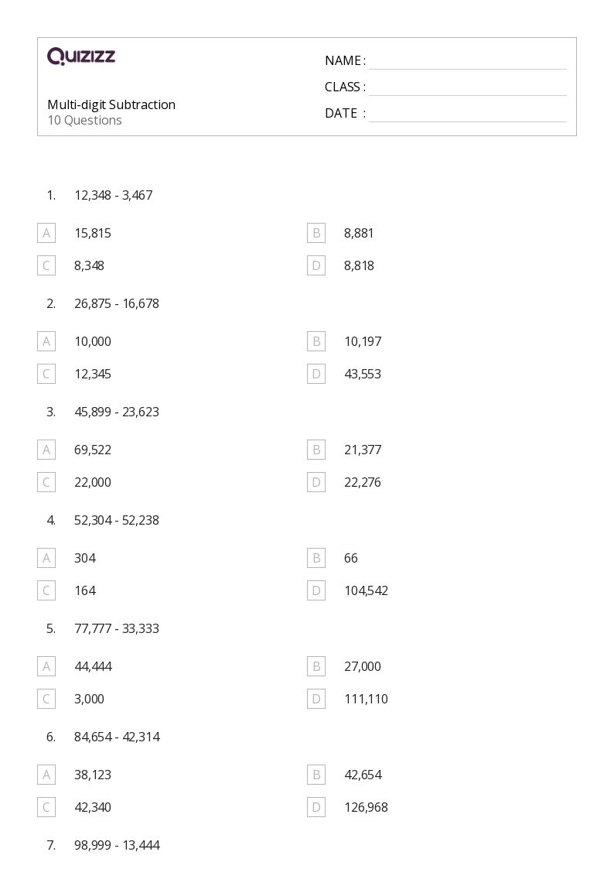The image size is (614, 869).
Task: Select option A 44,444 for question 5
Action: (46, 667)
